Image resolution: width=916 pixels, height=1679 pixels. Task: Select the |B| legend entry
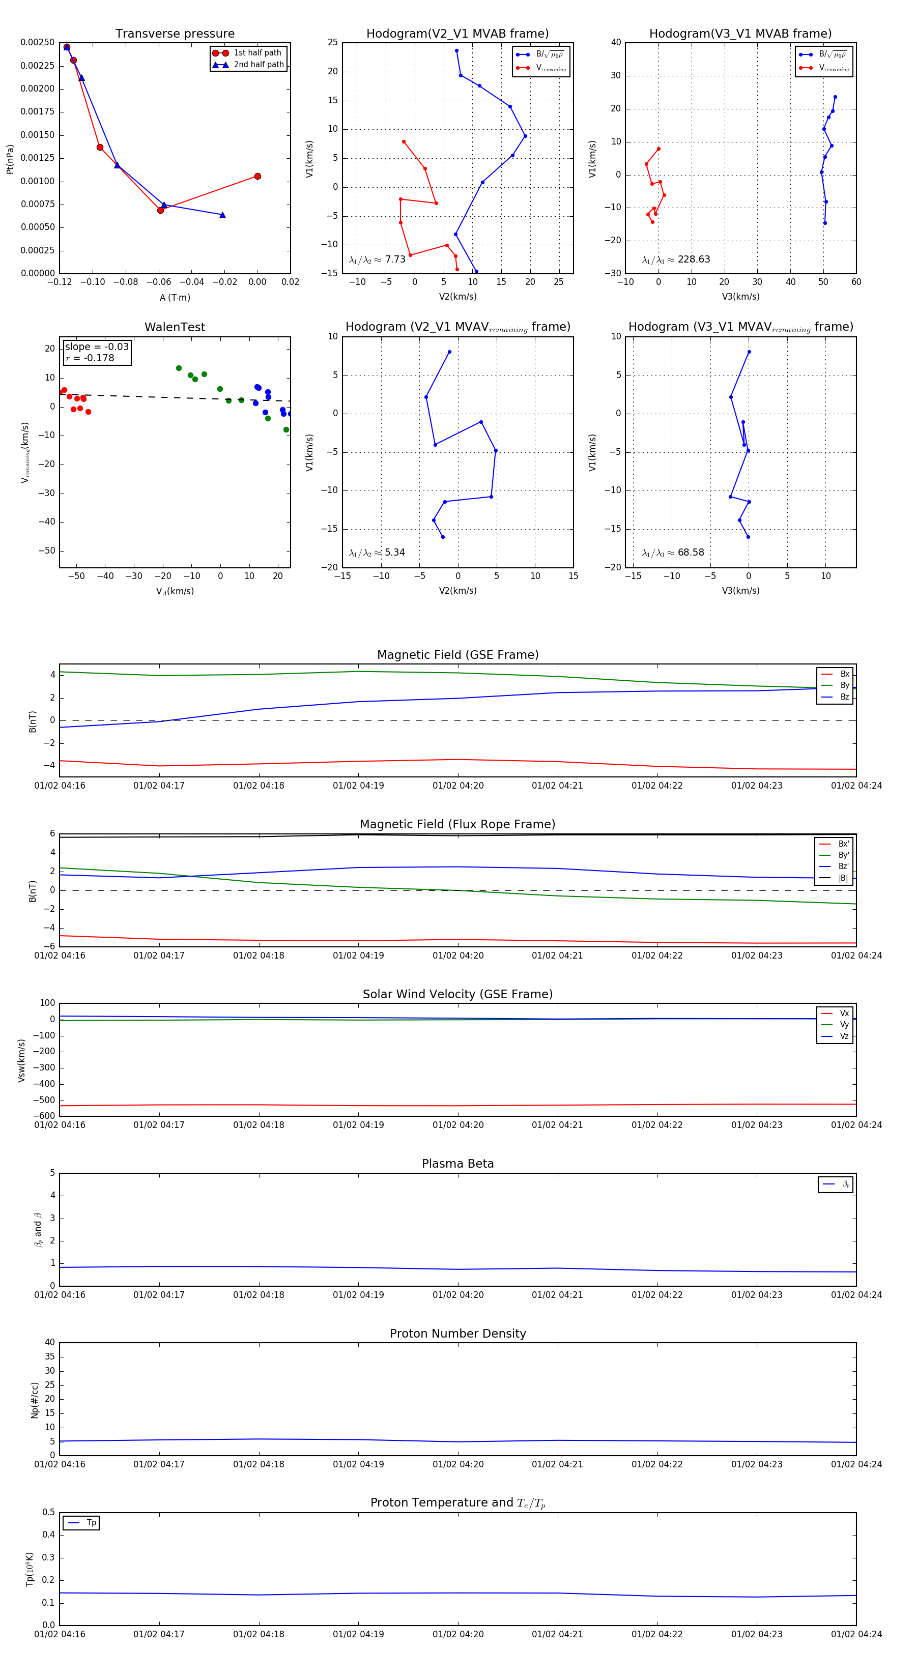835,878
